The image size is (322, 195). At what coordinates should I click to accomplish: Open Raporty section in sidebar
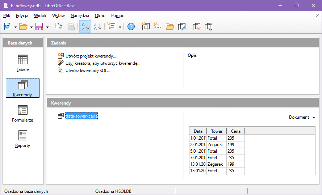(23, 139)
